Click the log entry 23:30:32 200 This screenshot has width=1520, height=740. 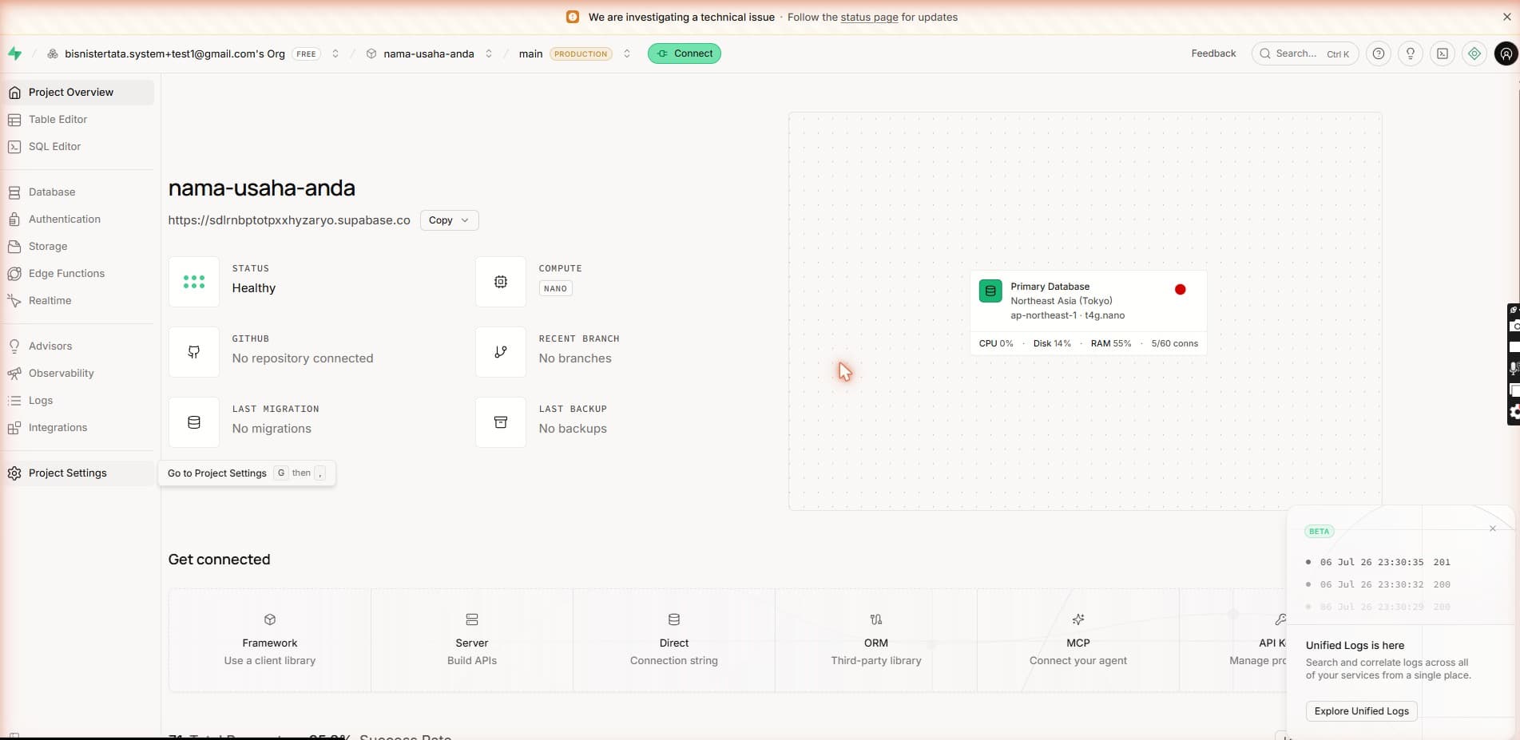(1385, 584)
